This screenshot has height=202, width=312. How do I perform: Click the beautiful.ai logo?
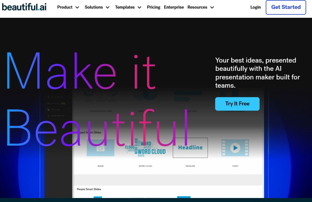(24, 7)
